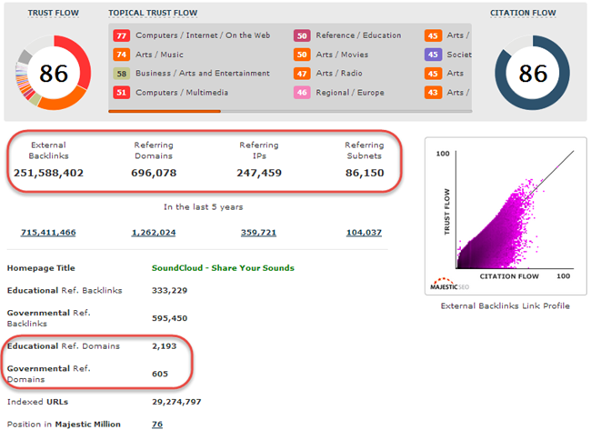This screenshot has height=430, width=591.
Task: Click the red 51 score badge
Action: (121, 93)
